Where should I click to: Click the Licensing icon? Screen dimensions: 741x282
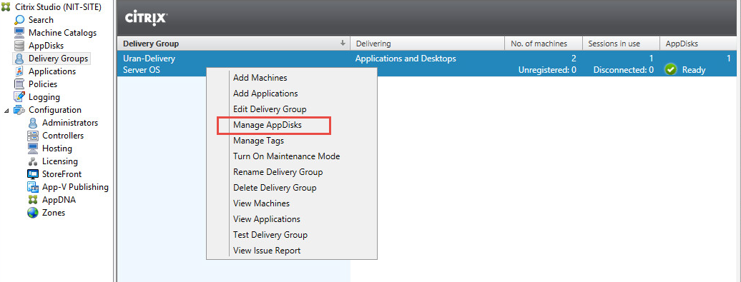tap(33, 161)
